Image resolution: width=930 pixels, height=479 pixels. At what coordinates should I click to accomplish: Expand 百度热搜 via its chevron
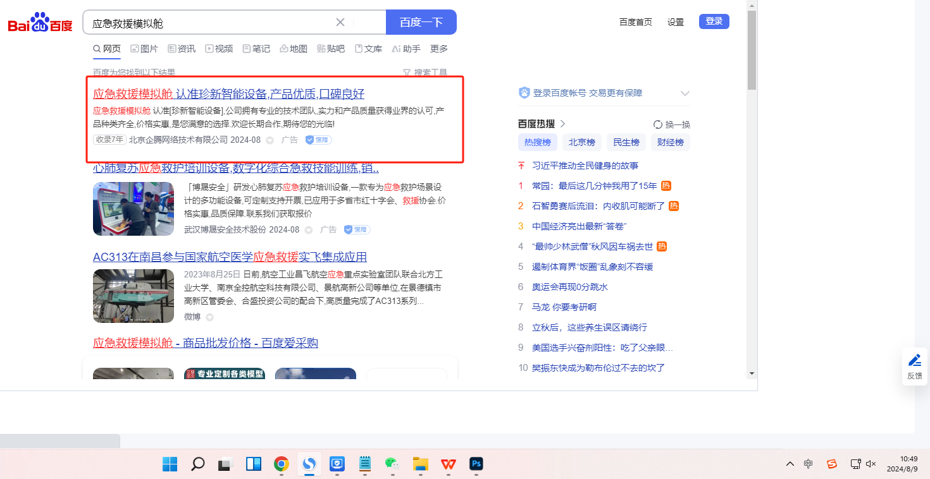[563, 124]
